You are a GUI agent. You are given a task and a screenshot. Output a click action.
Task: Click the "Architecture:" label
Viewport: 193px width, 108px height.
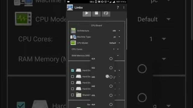(x=83, y=31)
